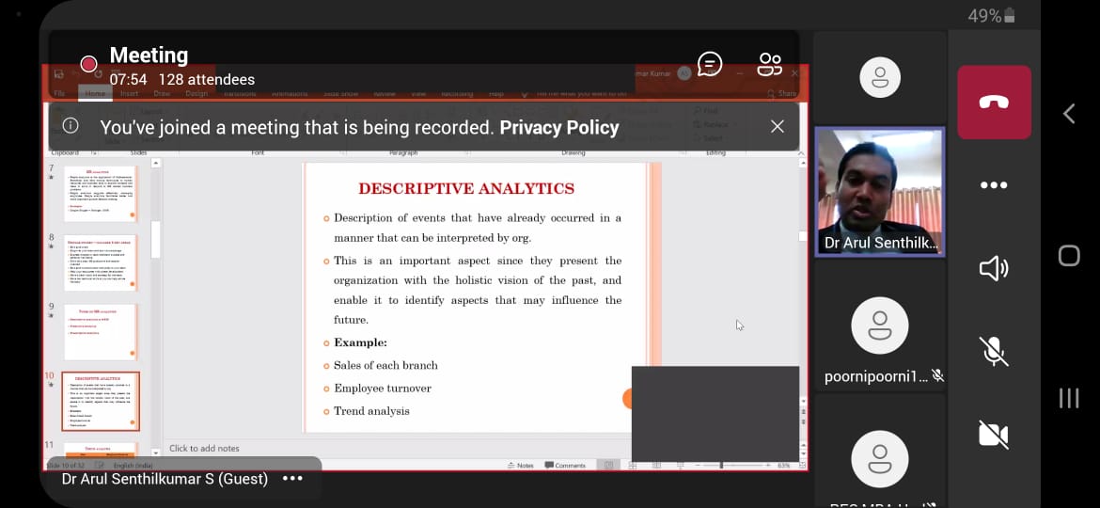1100x508 pixels.
Task: Tap the speaker audio output icon
Action: [994, 269]
